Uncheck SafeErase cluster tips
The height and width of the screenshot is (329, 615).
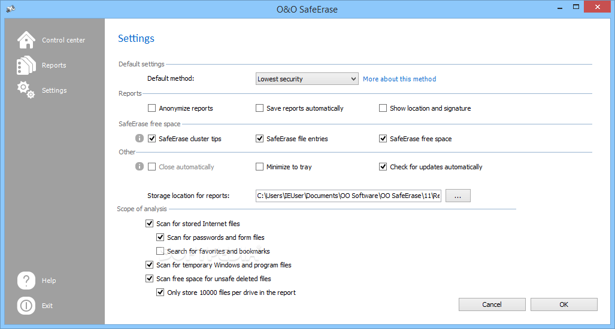(152, 139)
